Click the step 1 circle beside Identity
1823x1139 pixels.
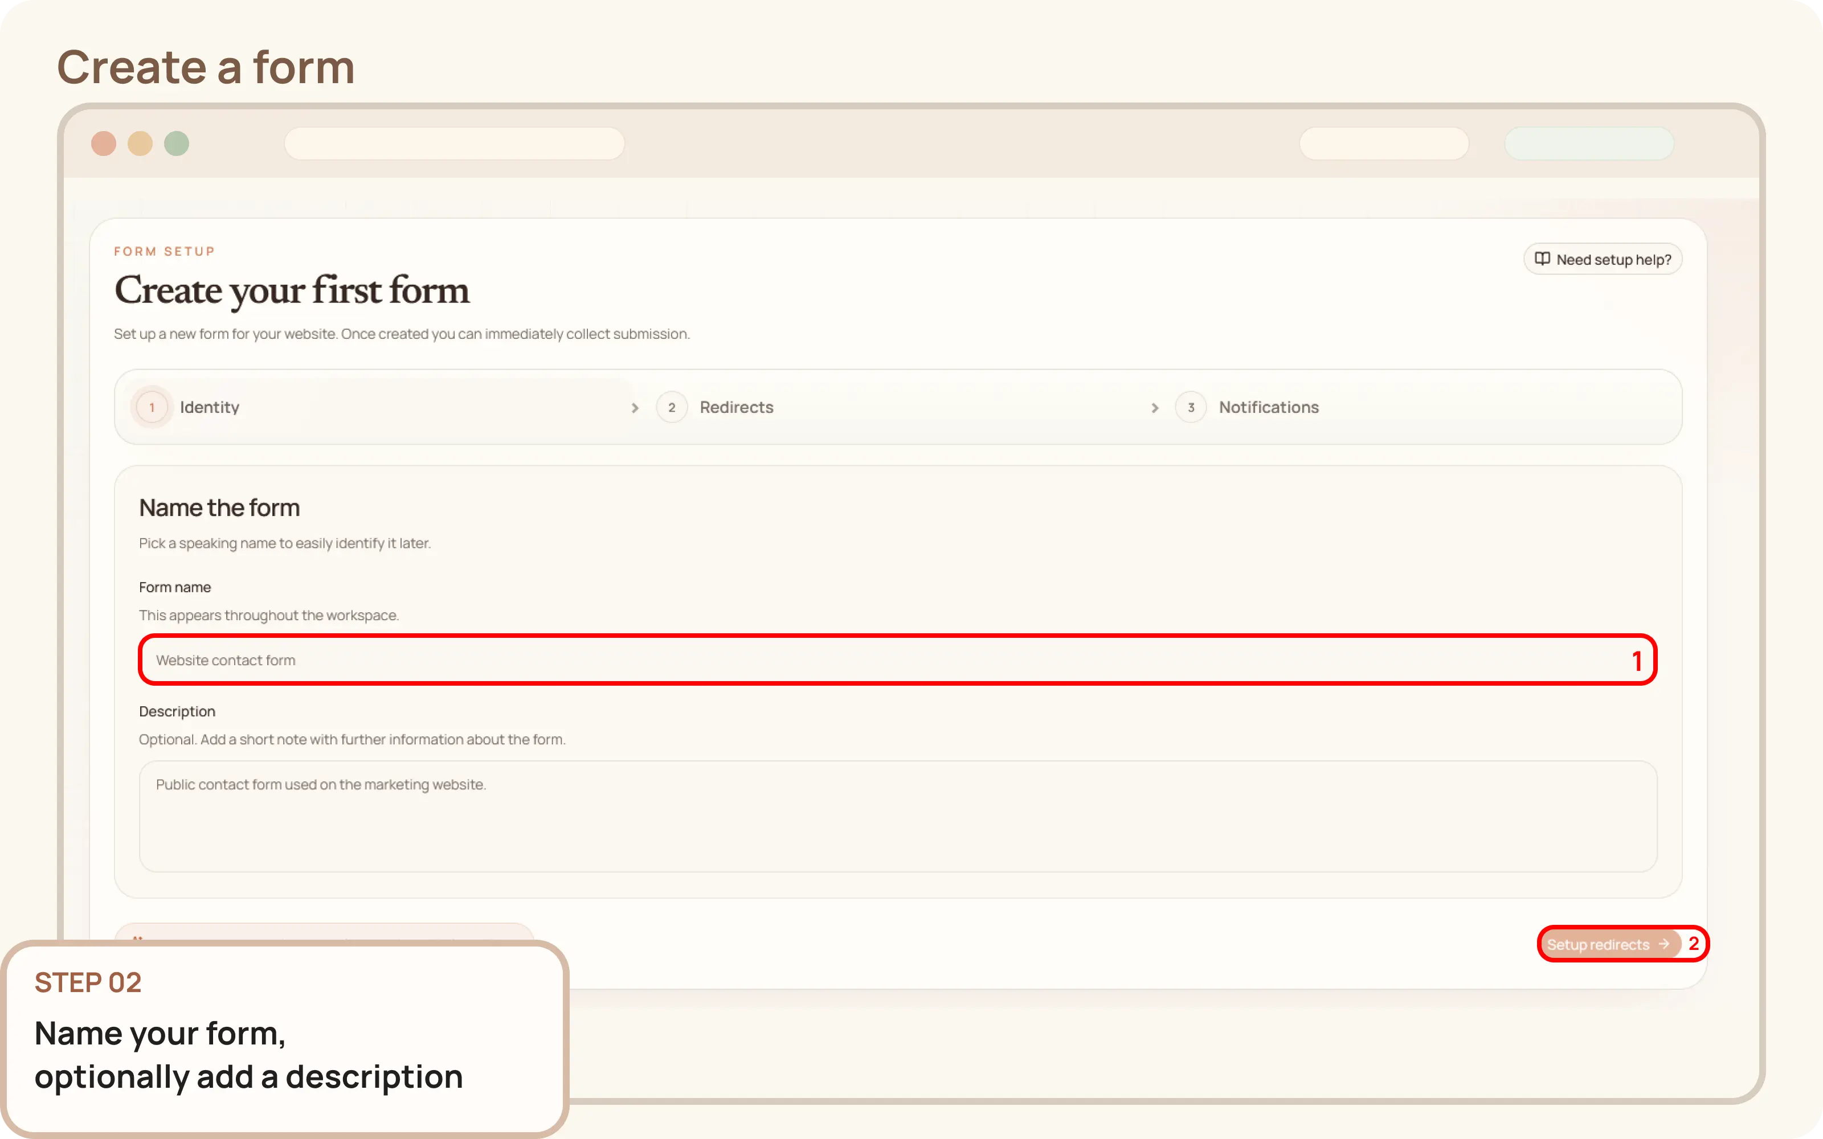click(x=152, y=407)
